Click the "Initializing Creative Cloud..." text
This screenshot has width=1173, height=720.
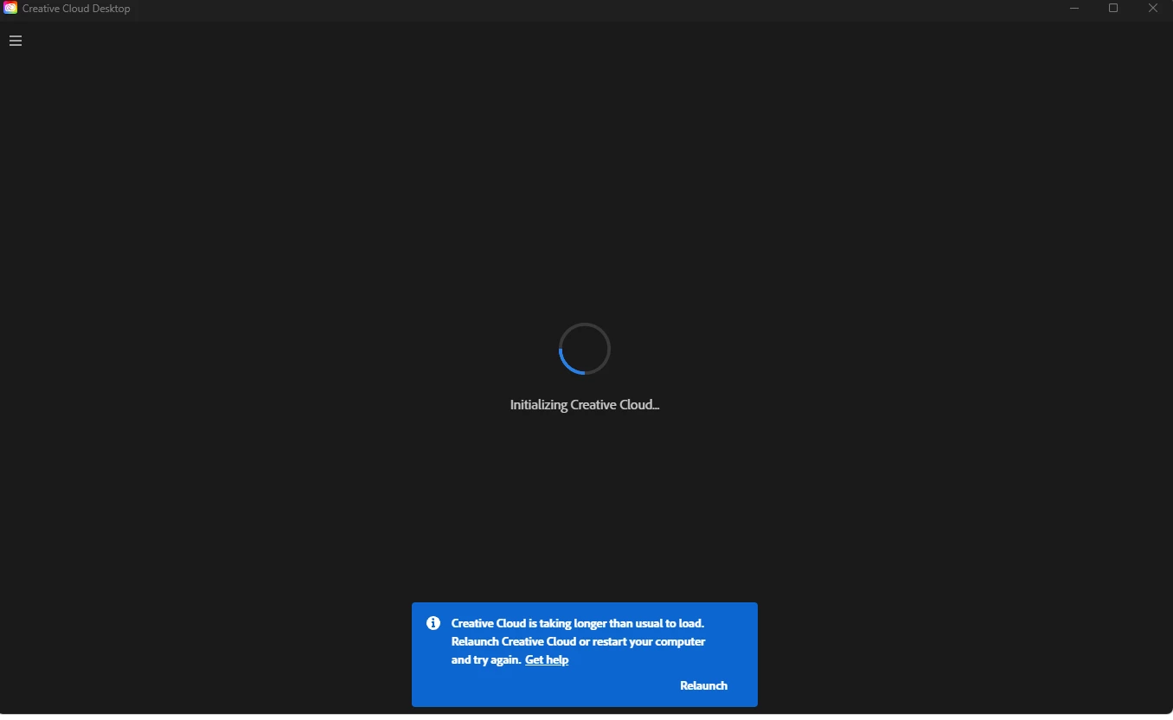click(x=585, y=404)
